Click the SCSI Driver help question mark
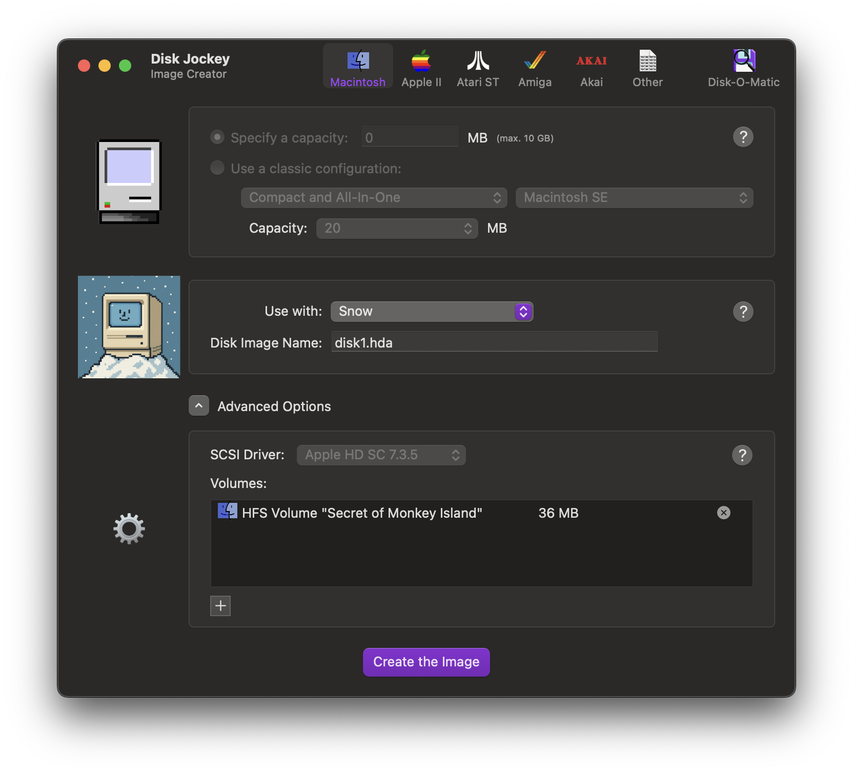Screen dimensions: 853x773 tap(742, 455)
